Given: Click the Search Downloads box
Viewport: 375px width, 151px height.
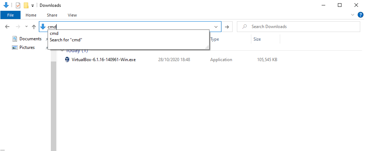Looking at the screenshot, I should pyautogui.click(x=298, y=27).
